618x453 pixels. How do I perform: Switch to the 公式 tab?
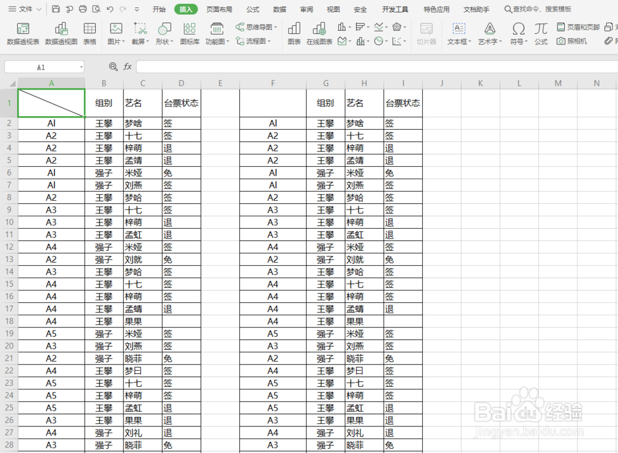tap(253, 9)
